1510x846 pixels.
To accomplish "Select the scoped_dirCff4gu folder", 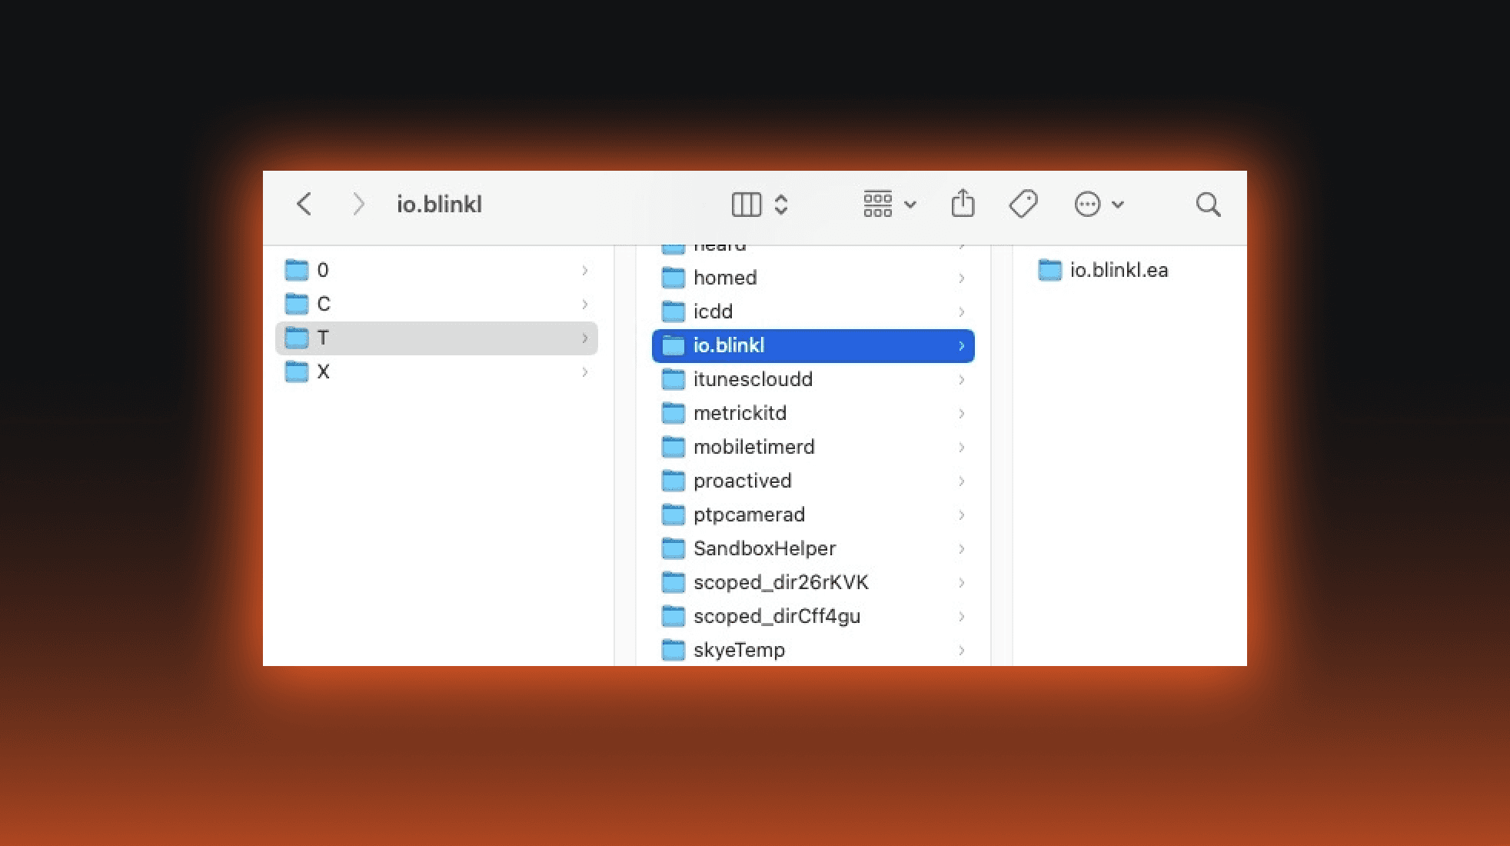I will point(777,616).
